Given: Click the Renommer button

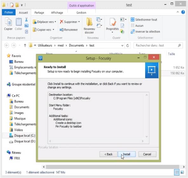Looking at the screenshot, I should point(69,30).
